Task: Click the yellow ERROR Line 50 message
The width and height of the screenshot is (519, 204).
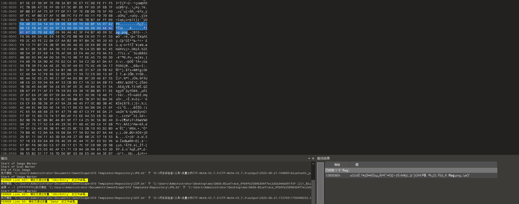Action: [x=39, y=201]
